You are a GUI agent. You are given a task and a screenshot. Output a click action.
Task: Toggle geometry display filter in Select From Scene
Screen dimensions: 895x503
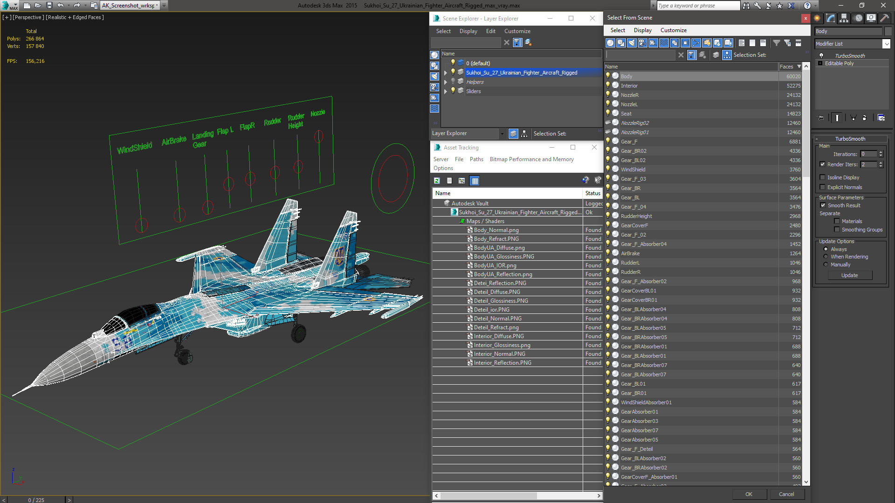coord(610,43)
